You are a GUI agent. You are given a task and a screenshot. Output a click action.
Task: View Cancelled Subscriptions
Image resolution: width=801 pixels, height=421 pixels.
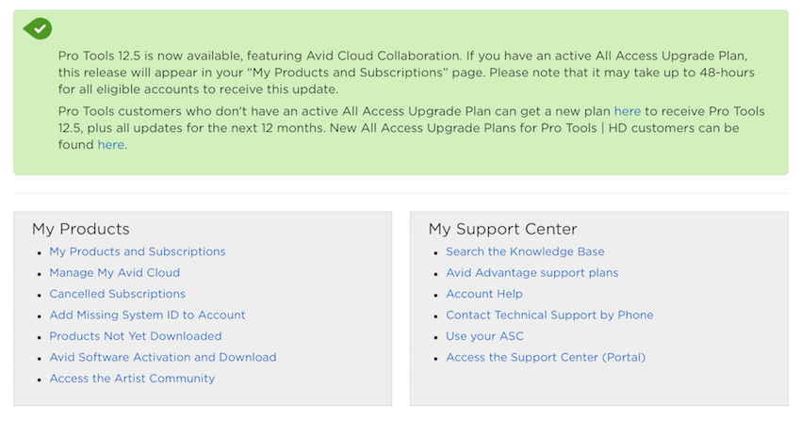click(118, 294)
